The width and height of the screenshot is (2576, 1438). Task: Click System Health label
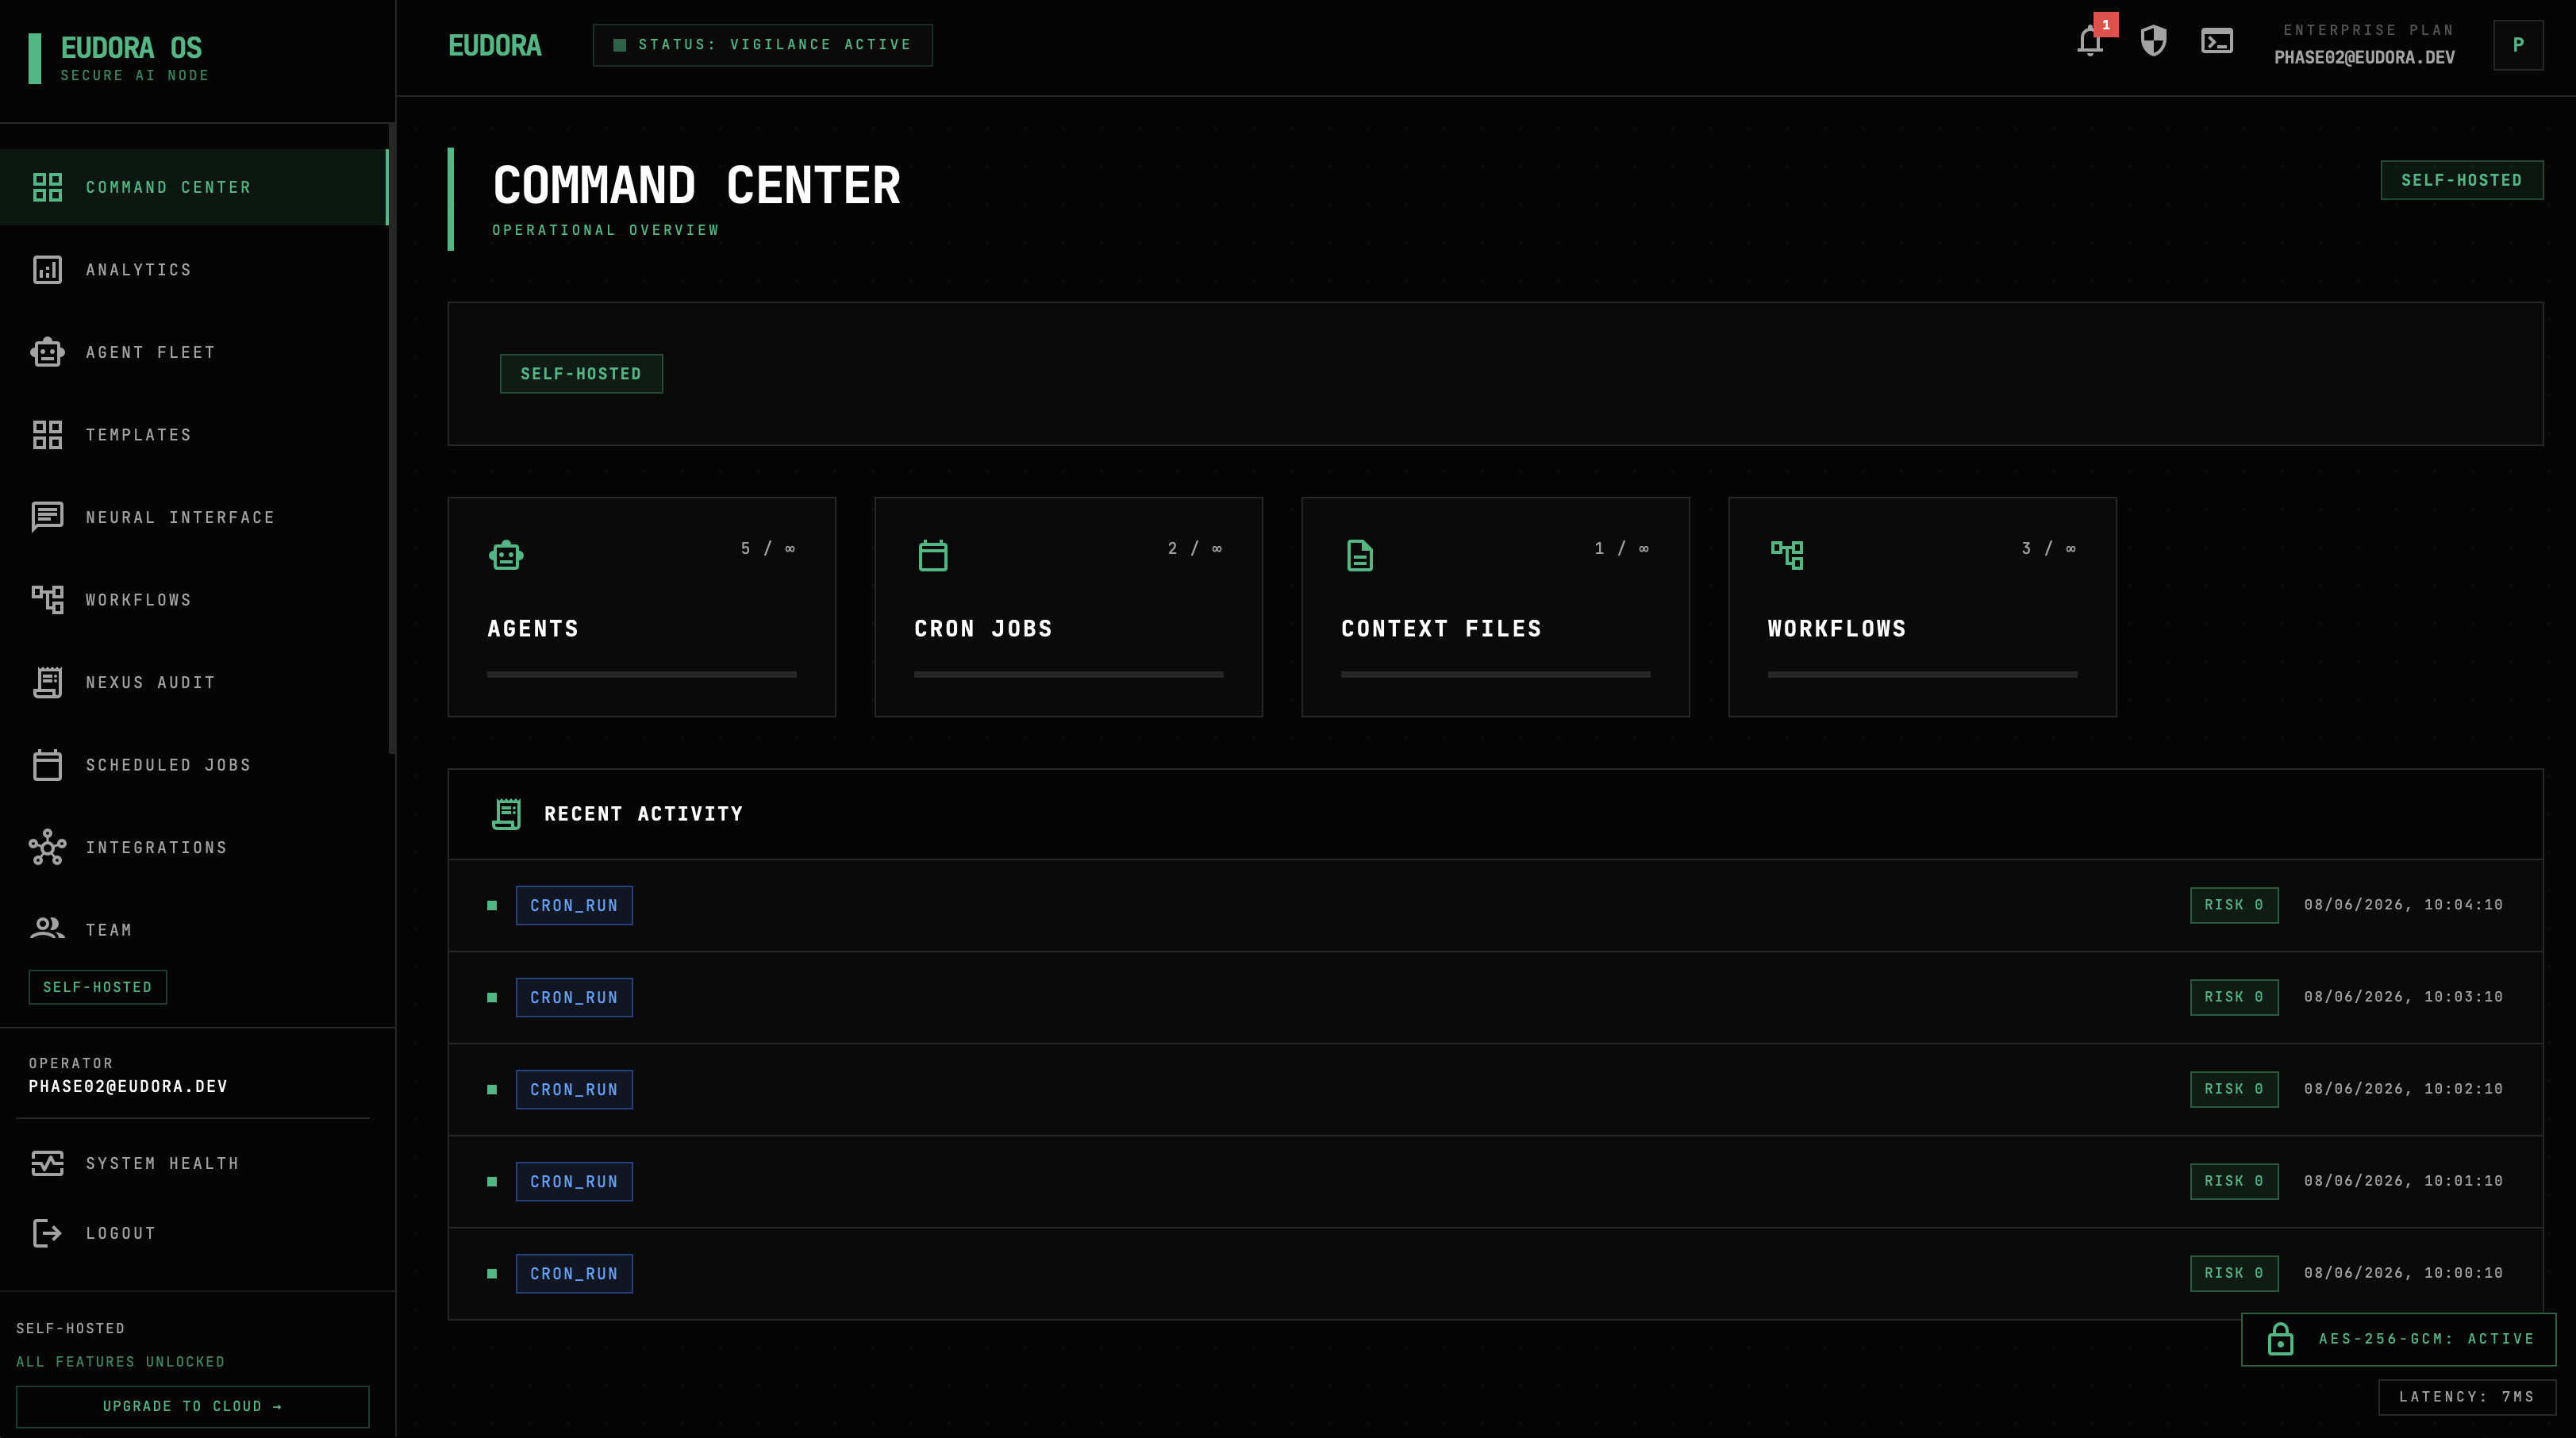tap(163, 1163)
